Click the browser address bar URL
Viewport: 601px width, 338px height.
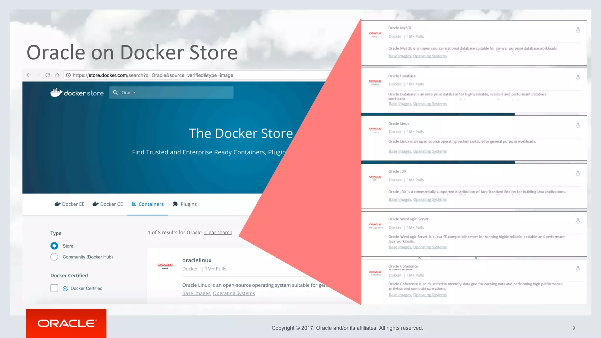point(153,75)
